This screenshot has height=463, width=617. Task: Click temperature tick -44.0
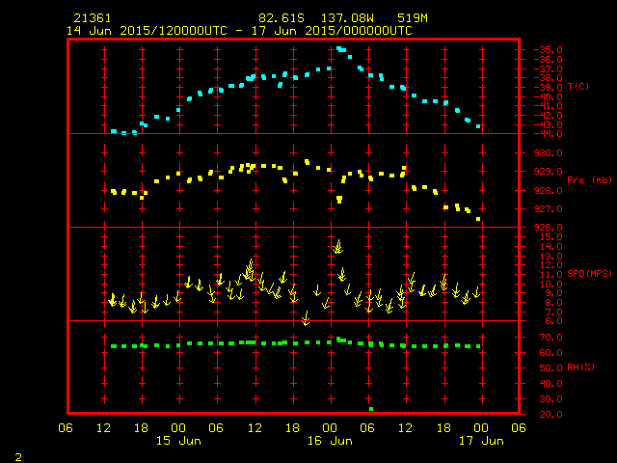click(549, 134)
